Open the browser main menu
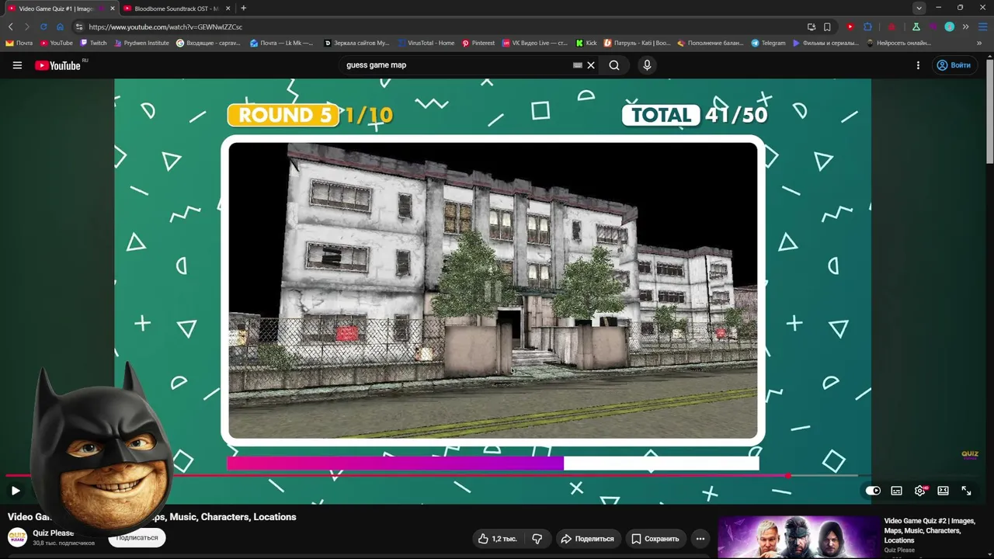This screenshot has height=559, width=994. coord(982,26)
